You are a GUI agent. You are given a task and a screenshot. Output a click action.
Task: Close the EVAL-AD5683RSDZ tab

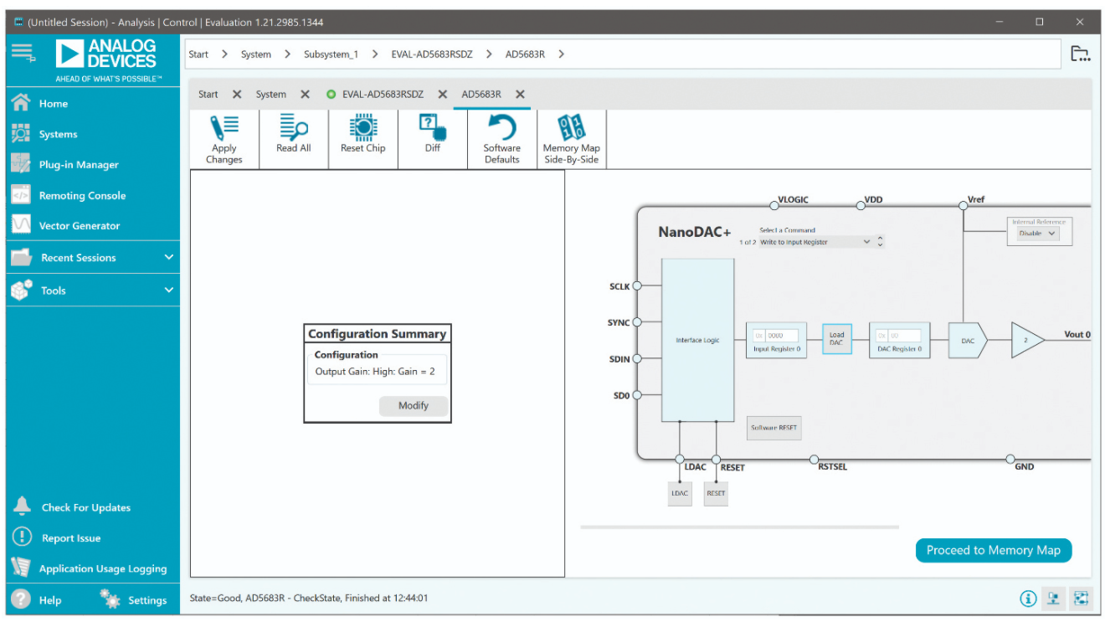coord(443,95)
